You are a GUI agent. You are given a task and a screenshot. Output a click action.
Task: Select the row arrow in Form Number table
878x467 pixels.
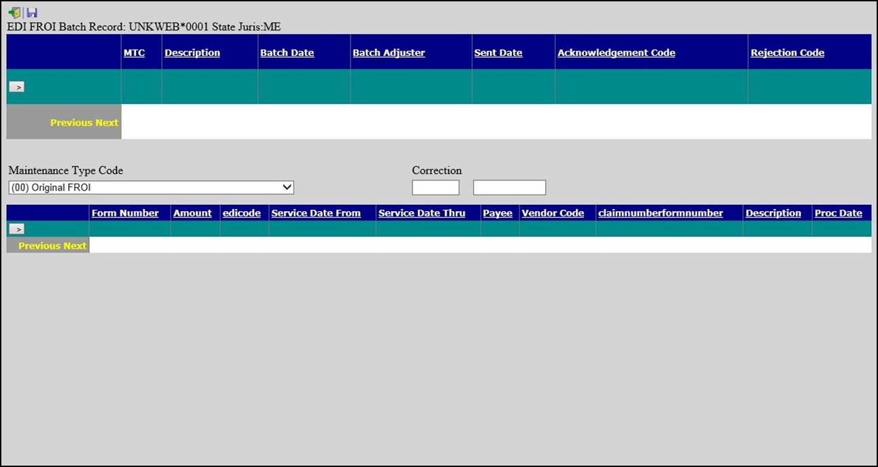[x=16, y=229]
